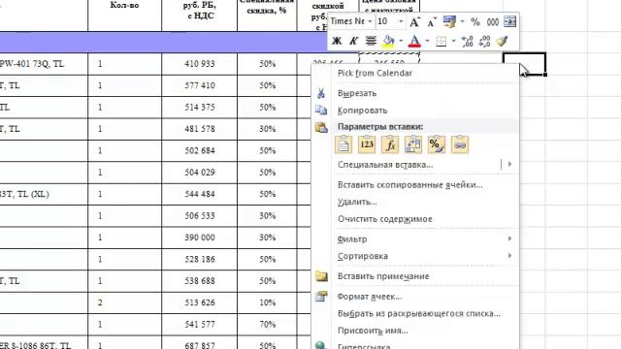The height and width of the screenshot is (349, 621).
Task: Select discount cell showing 70%
Action: coord(268,325)
